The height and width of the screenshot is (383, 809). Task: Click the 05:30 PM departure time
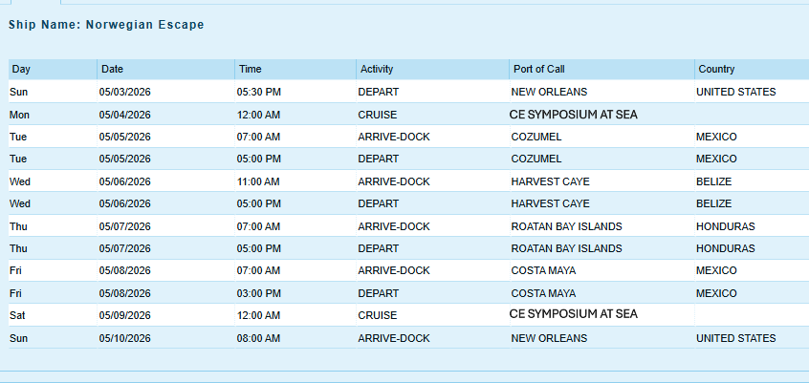[259, 92]
